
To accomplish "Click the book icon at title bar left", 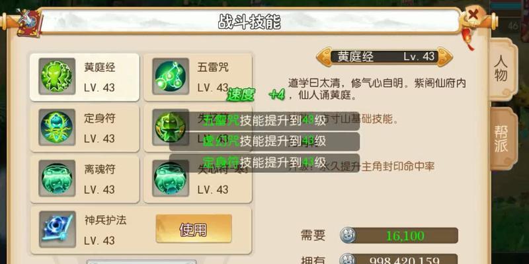I will click(28, 22).
